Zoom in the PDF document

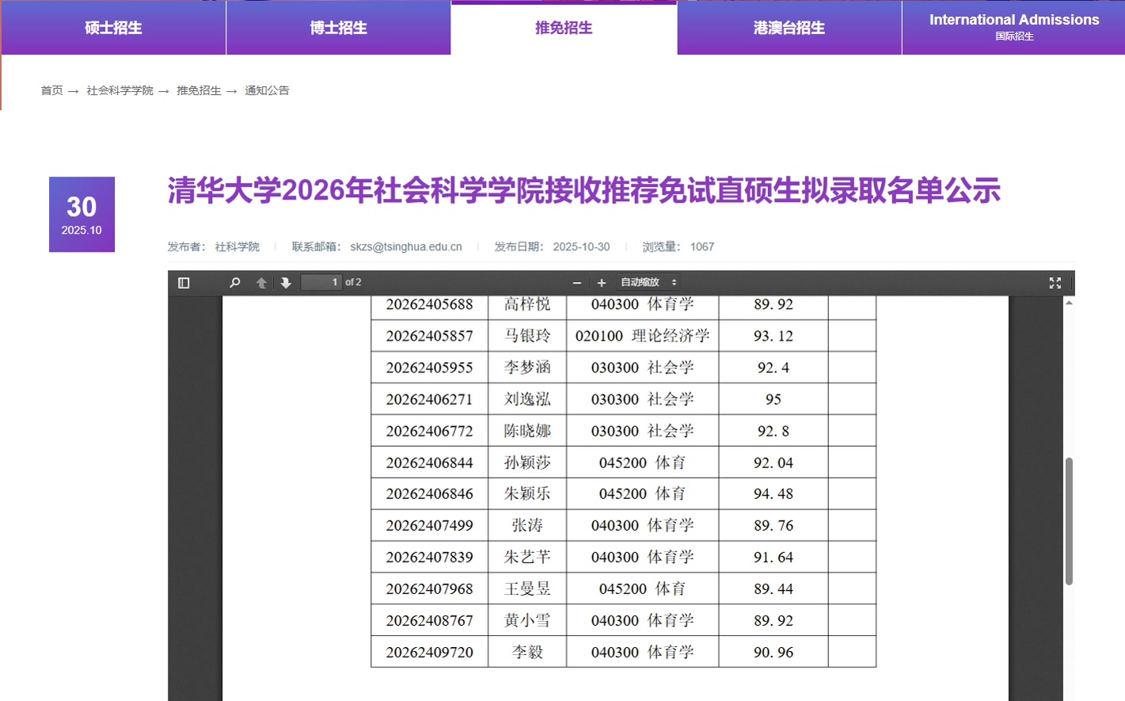point(602,283)
